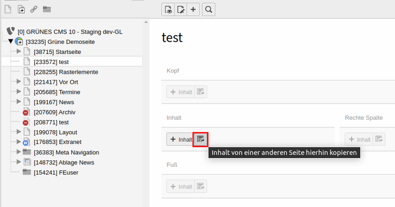Click the view webpage icon
Viewport: 395px width, 207px height.
tap(168, 9)
